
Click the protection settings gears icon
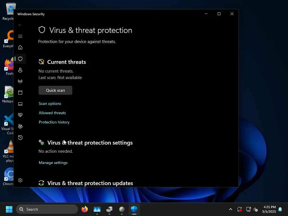[41, 142]
